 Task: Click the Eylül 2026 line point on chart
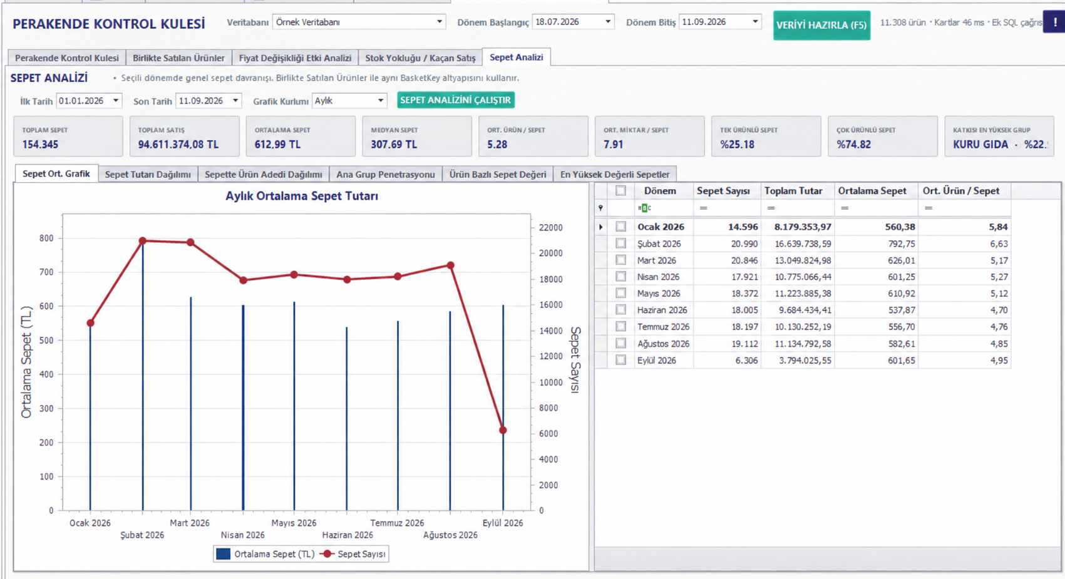click(x=503, y=431)
